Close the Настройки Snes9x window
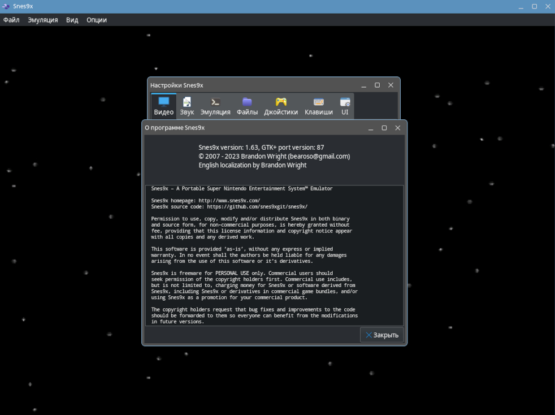 pos(391,85)
